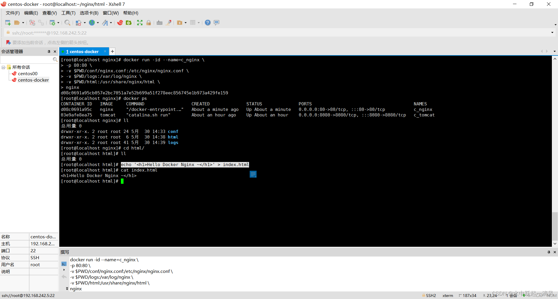Click the New Session toolbar icon
558x299 pixels.
click(x=8, y=23)
